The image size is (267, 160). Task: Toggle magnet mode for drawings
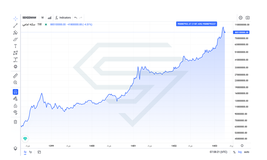(15, 92)
